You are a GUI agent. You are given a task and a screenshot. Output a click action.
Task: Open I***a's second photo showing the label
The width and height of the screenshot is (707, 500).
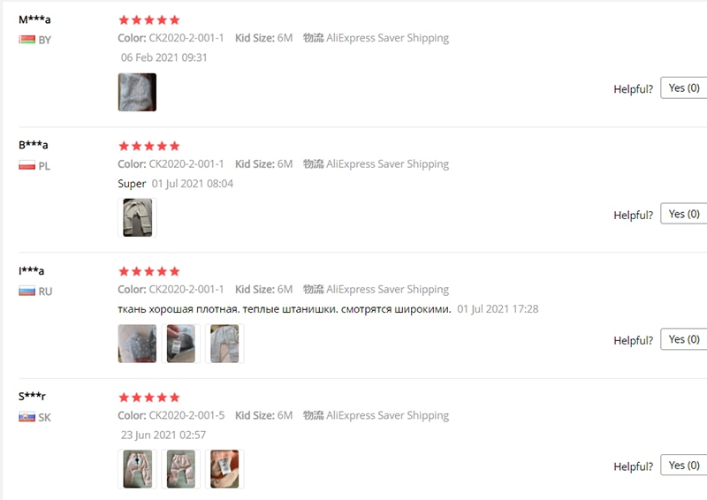pos(181,344)
